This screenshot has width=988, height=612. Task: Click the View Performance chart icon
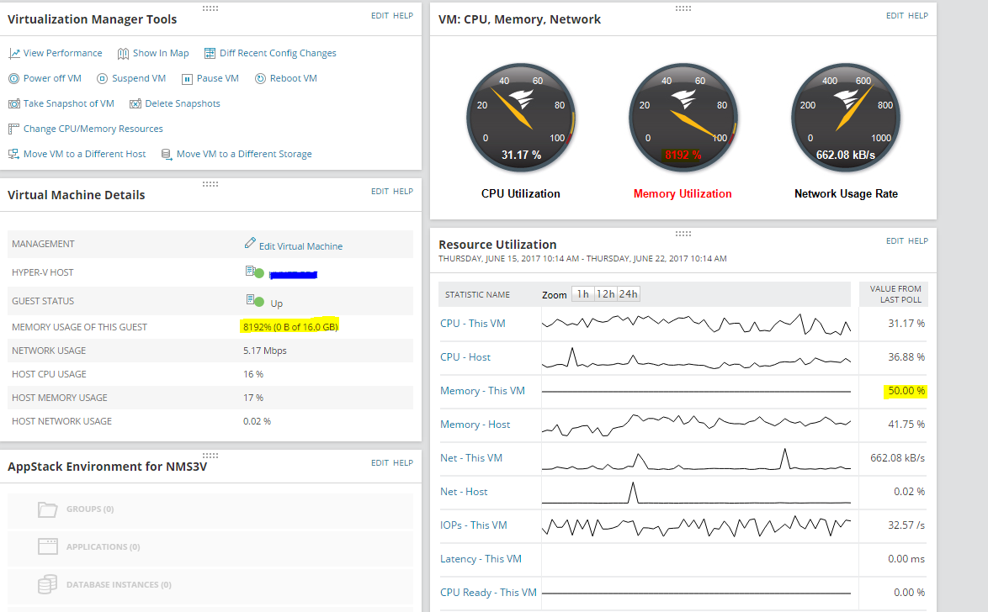pyautogui.click(x=13, y=54)
